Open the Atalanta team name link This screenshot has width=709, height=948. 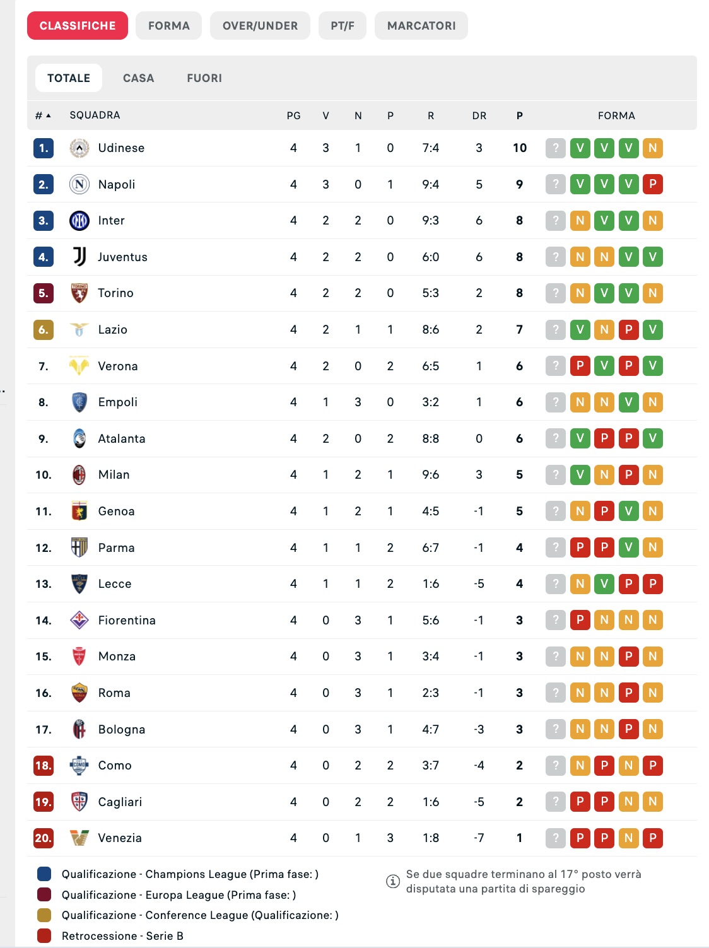(121, 439)
